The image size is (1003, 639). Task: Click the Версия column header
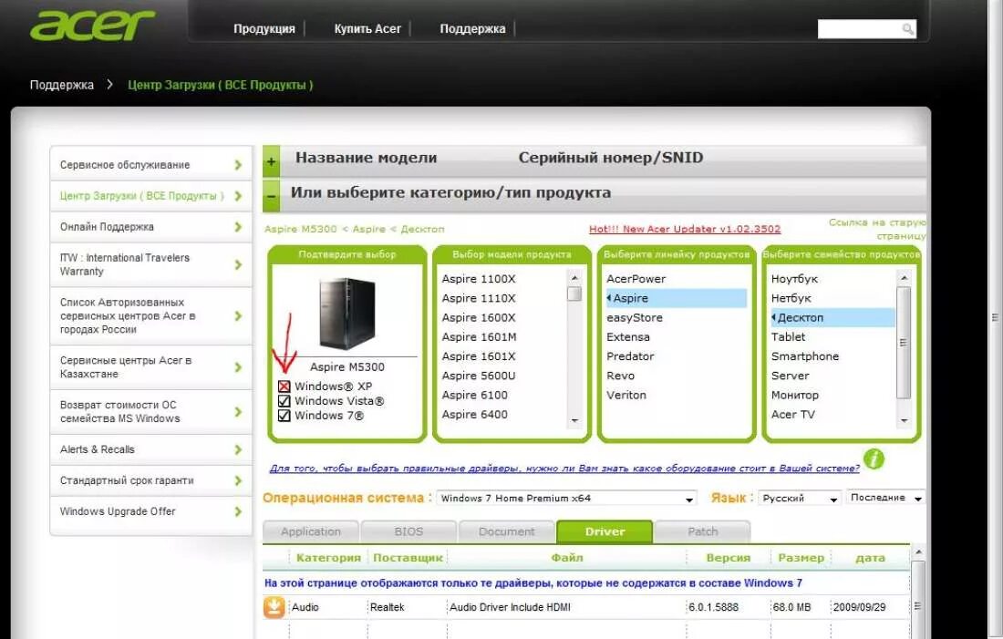728,558
